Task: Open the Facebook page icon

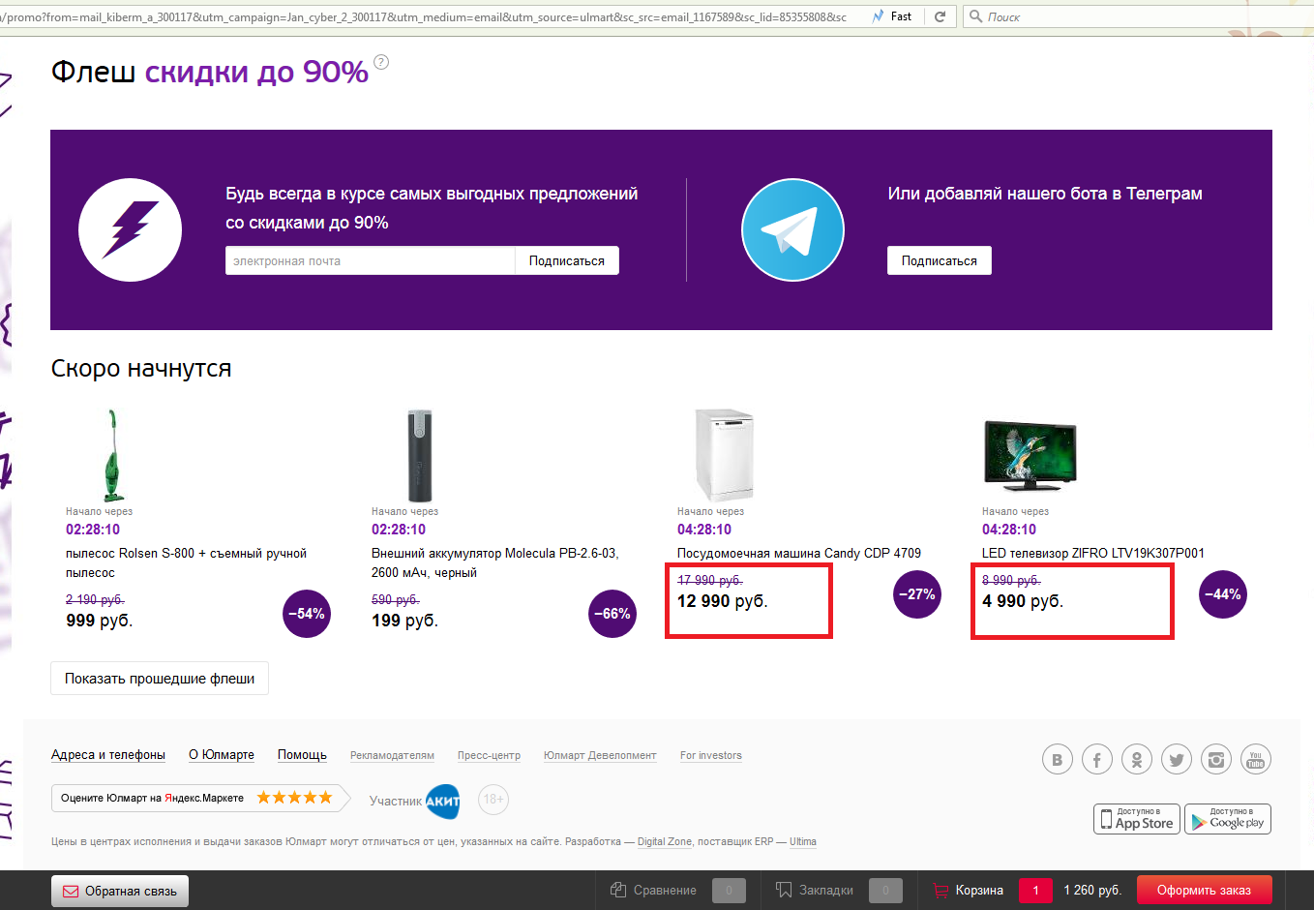Action: click(x=1097, y=760)
